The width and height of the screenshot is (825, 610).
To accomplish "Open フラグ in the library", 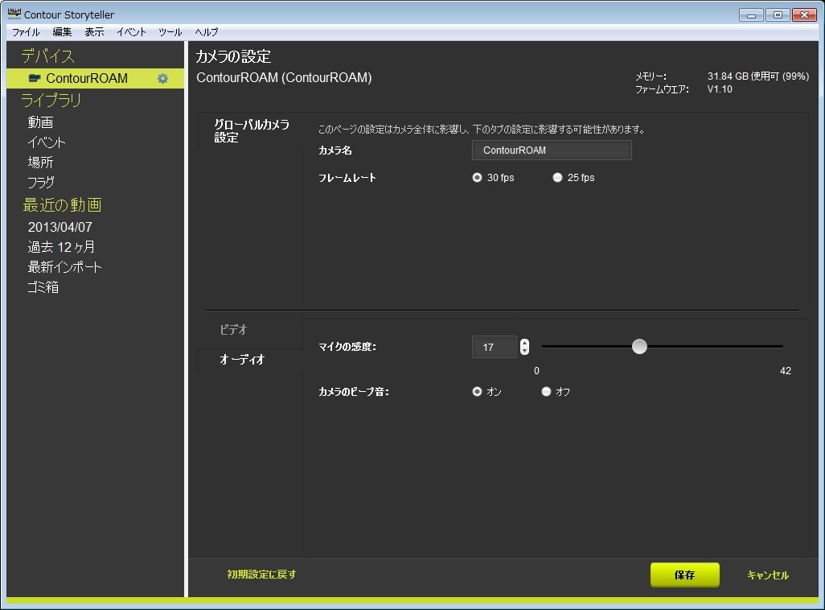I will coord(41,182).
